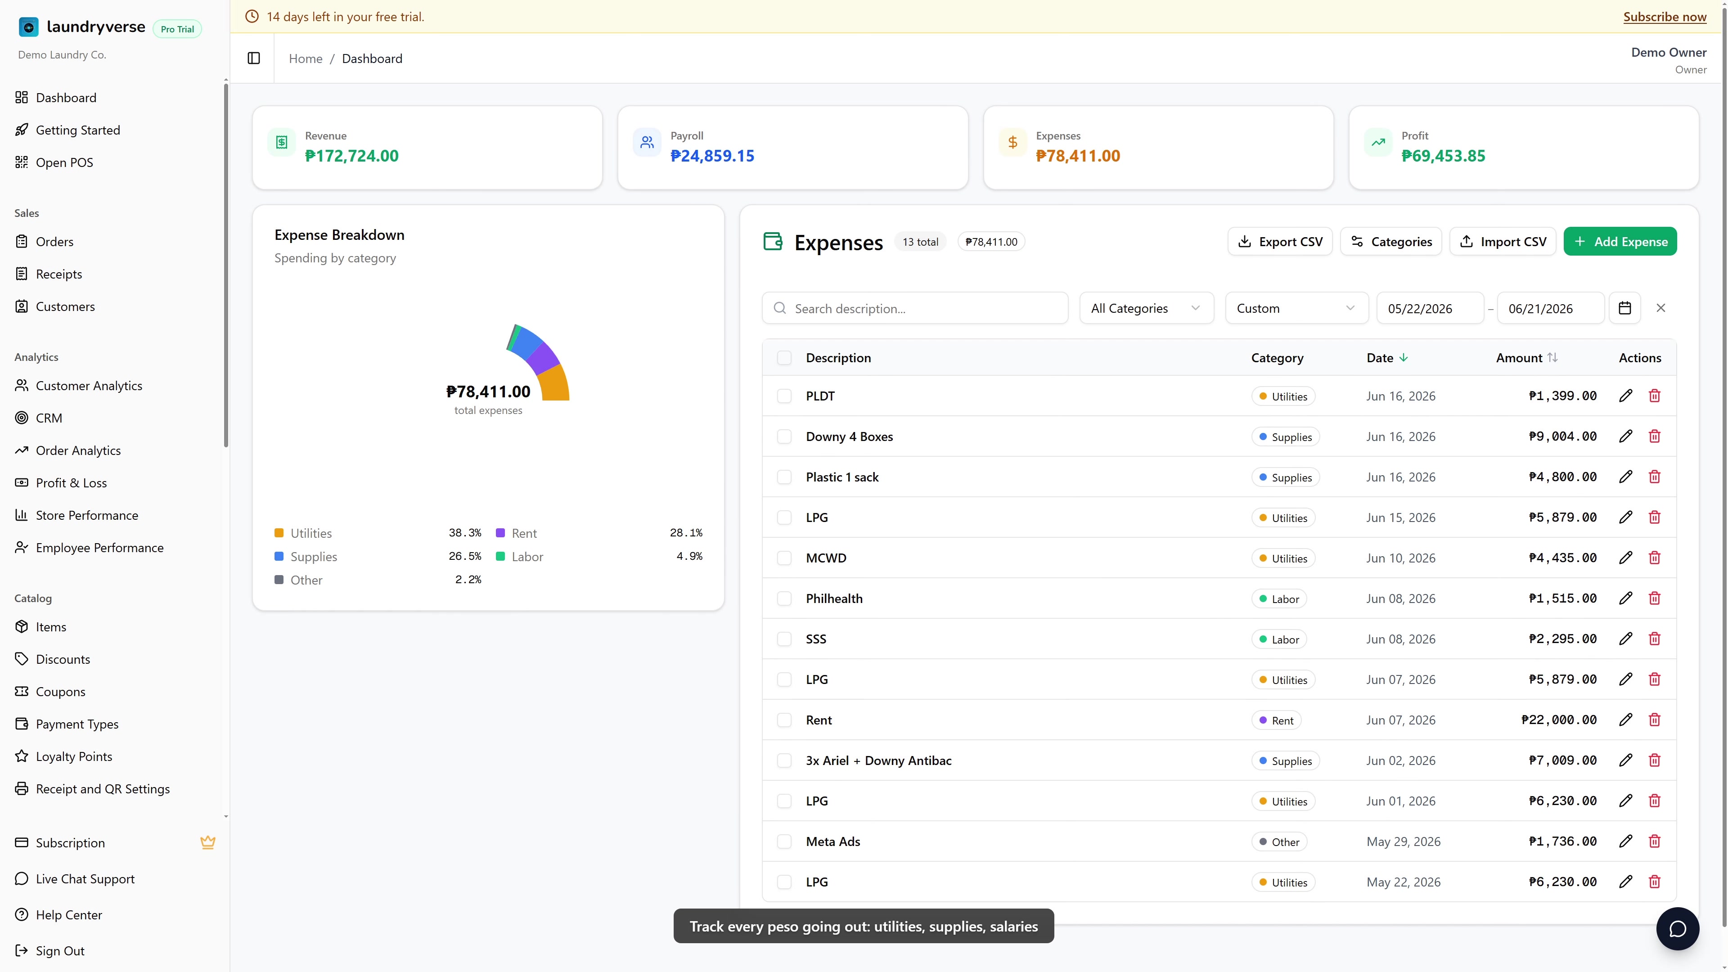
Task: Click the sidebar vertical scrollbar
Action: 226,265
